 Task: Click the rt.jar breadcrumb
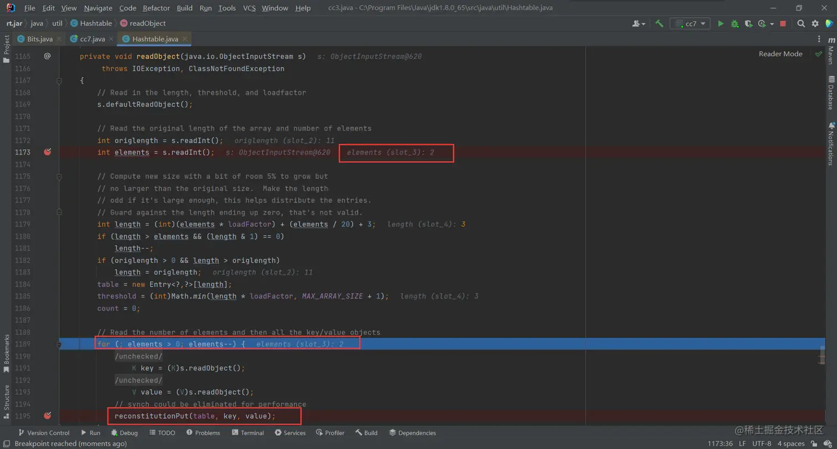pos(14,23)
